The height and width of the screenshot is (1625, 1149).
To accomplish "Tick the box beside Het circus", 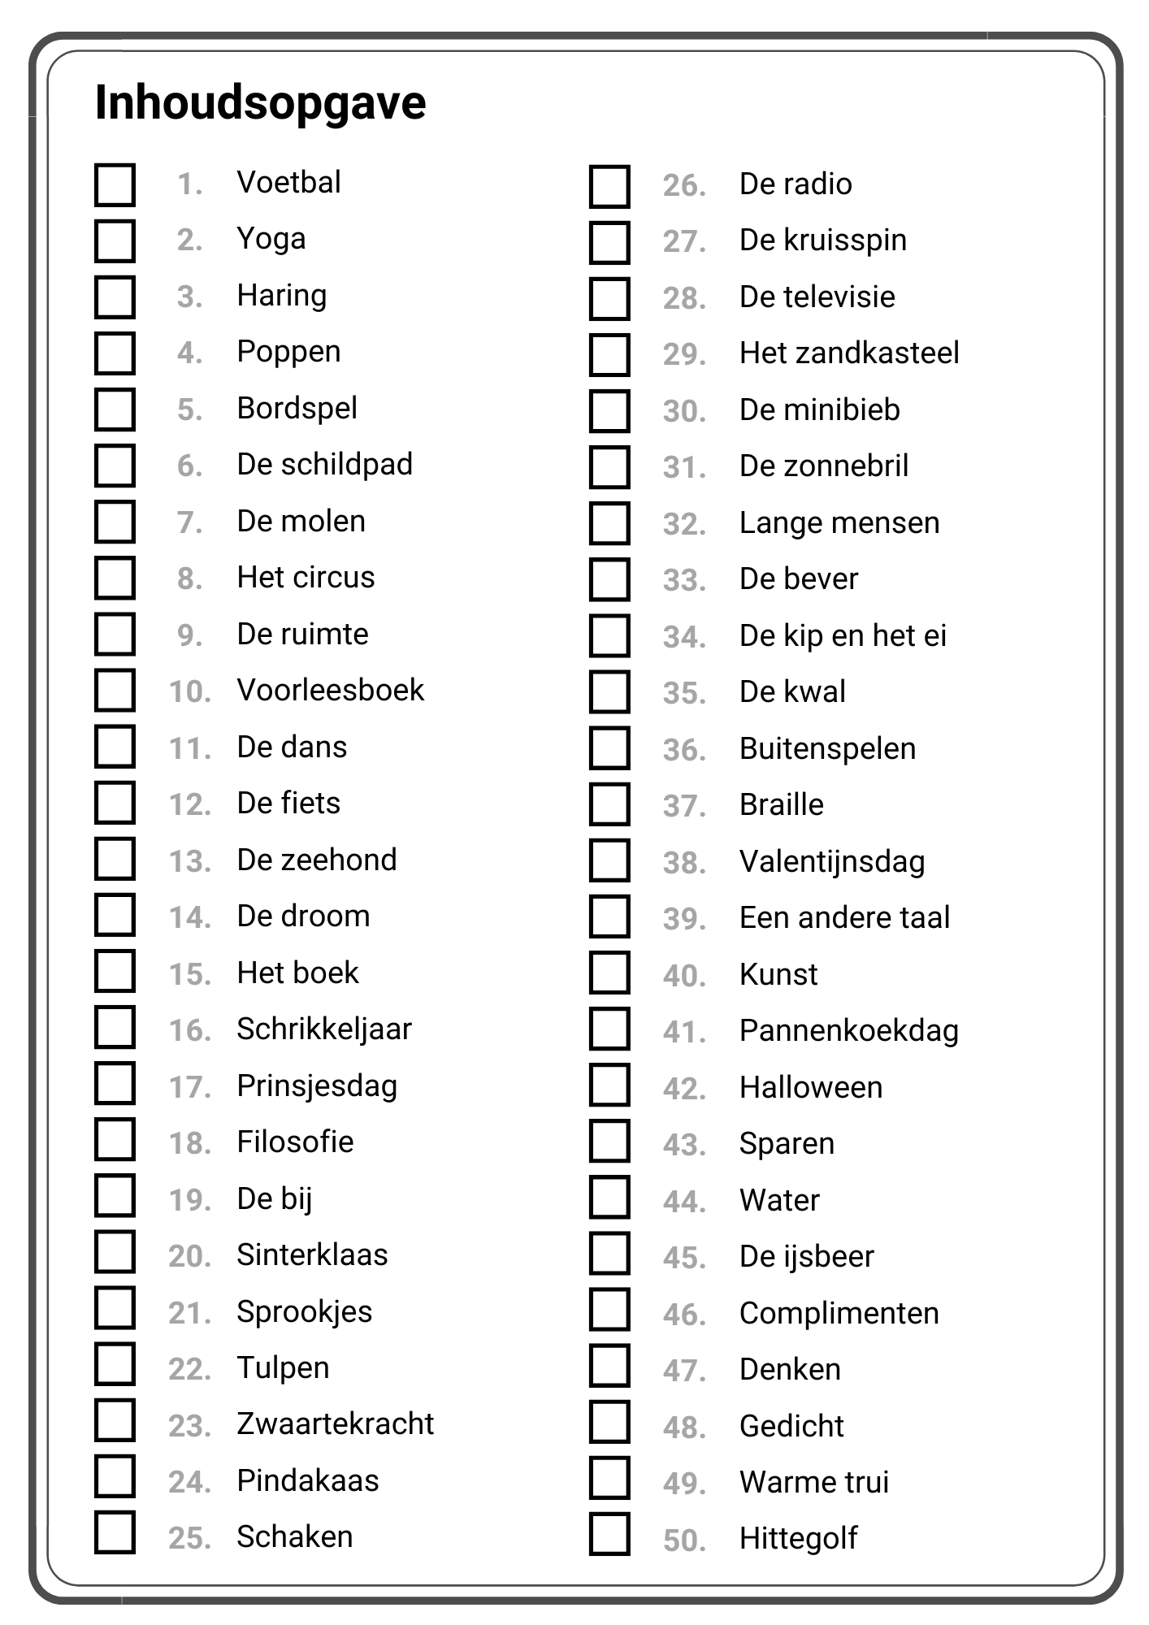I will tap(115, 578).
